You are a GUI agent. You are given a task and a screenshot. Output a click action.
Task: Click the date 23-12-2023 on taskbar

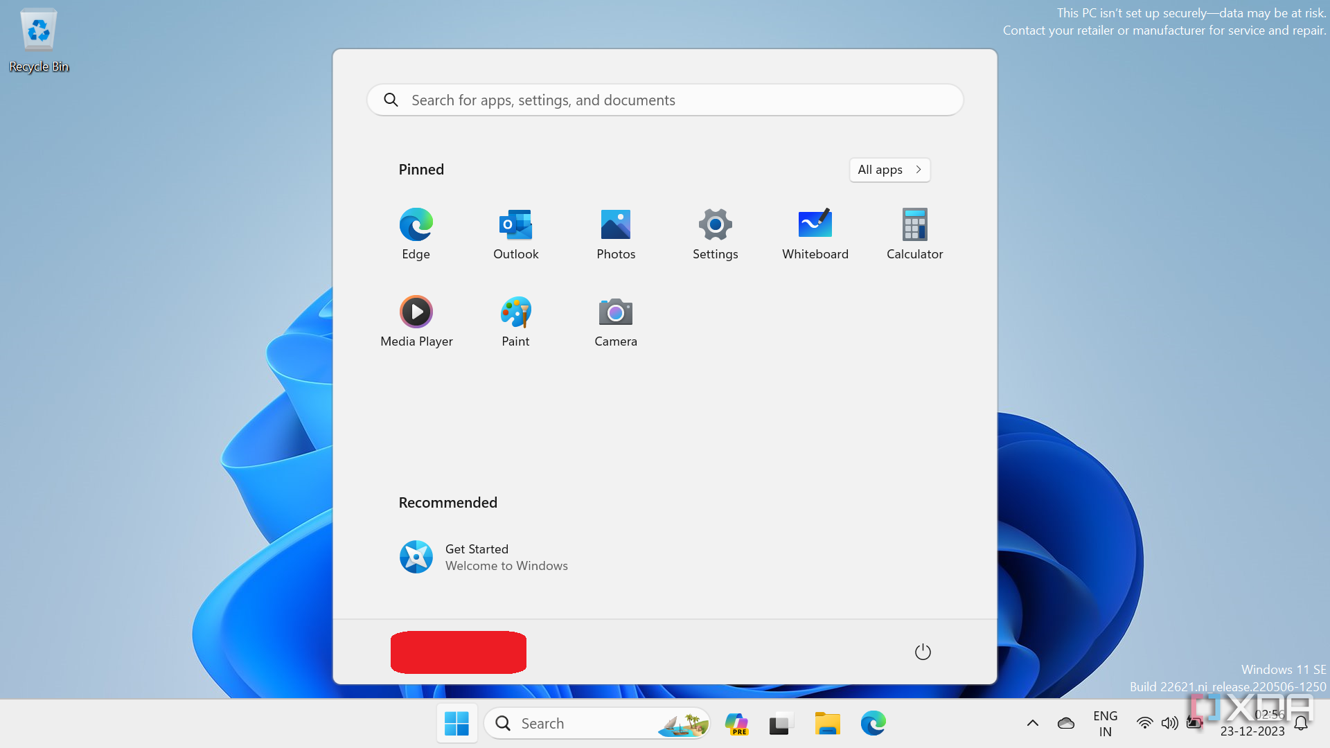click(1252, 731)
